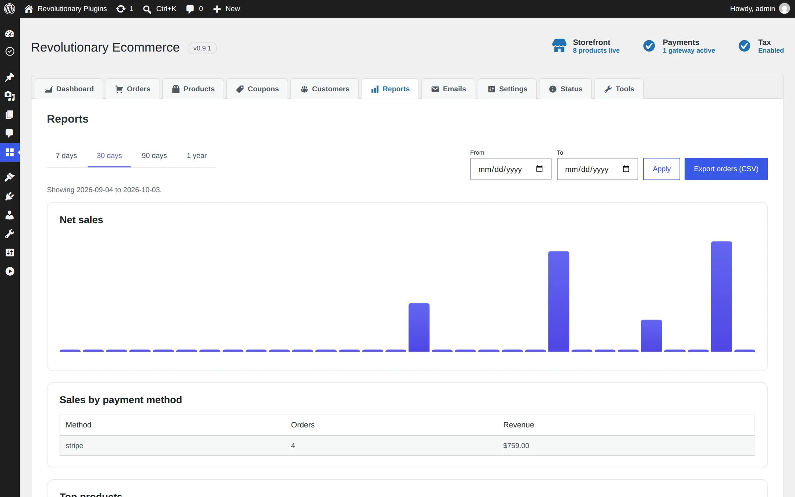Viewport: 795px width, 497px height.
Task: Select the 1 year range
Action: [197, 156]
